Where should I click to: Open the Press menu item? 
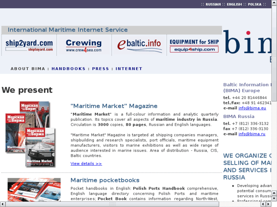[x=101, y=69]
